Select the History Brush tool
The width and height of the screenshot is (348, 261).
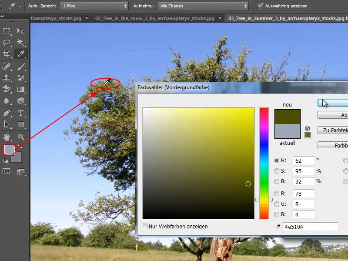(x=21, y=78)
